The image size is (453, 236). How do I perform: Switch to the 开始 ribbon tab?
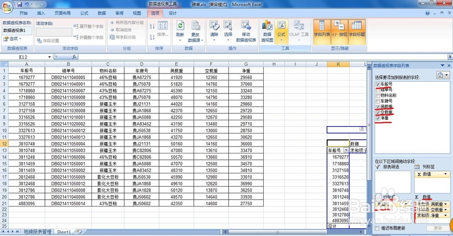[x=23, y=13]
